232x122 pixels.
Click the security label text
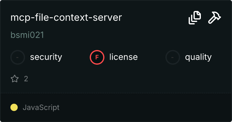tap(46, 57)
